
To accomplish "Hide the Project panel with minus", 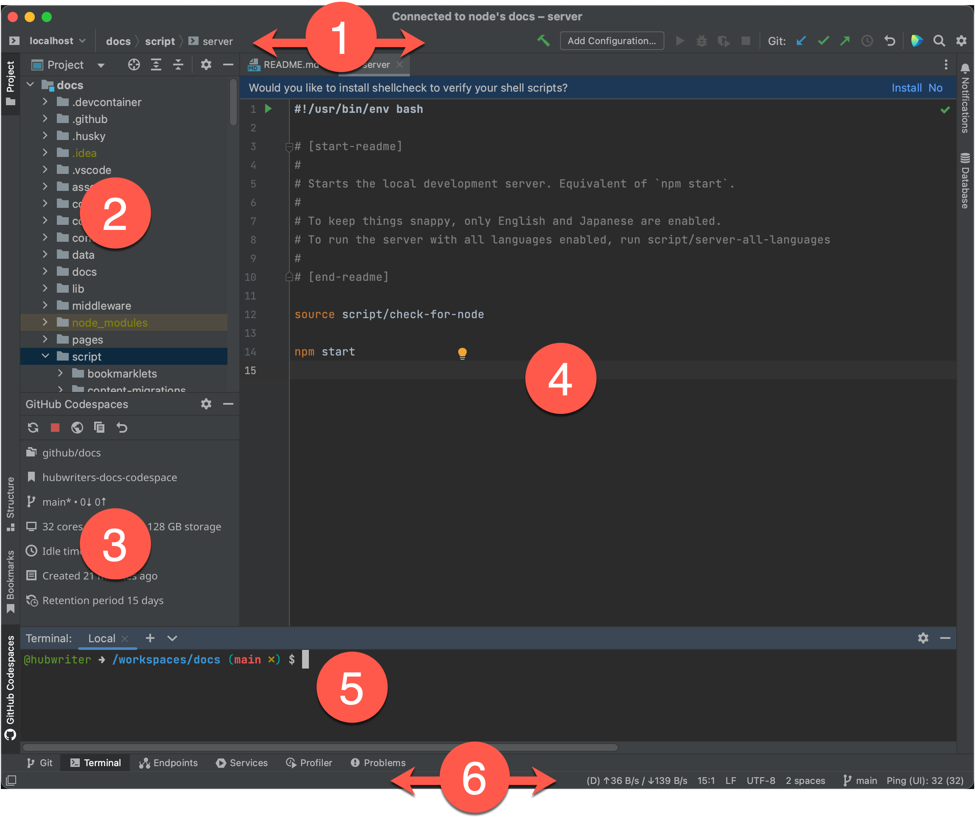I will 227,64.
